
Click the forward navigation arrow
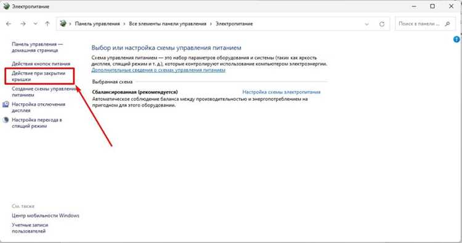click(23, 24)
